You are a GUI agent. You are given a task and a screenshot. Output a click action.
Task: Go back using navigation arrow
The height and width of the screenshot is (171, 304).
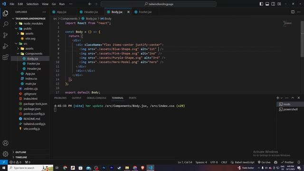click(90, 4)
